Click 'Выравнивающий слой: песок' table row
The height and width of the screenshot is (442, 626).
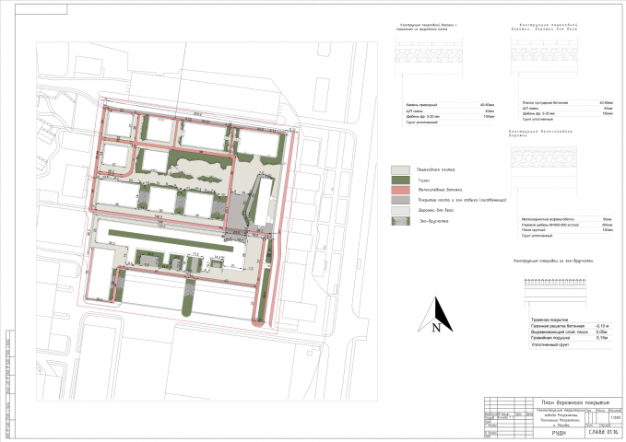[x=572, y=331]
